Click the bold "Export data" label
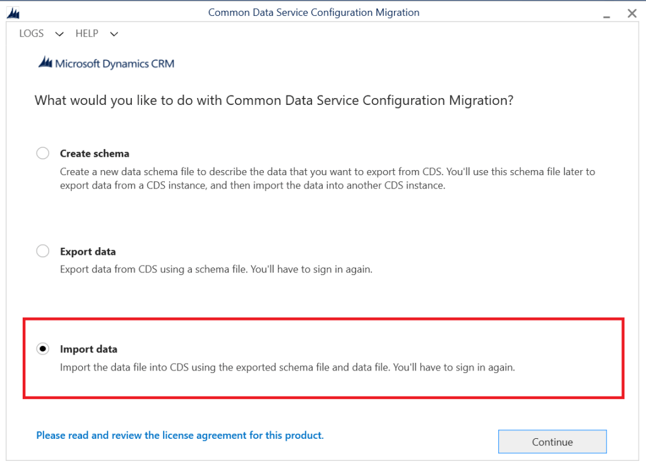The height and width of the screenshot is (466, 646). [x=88, y=252]
